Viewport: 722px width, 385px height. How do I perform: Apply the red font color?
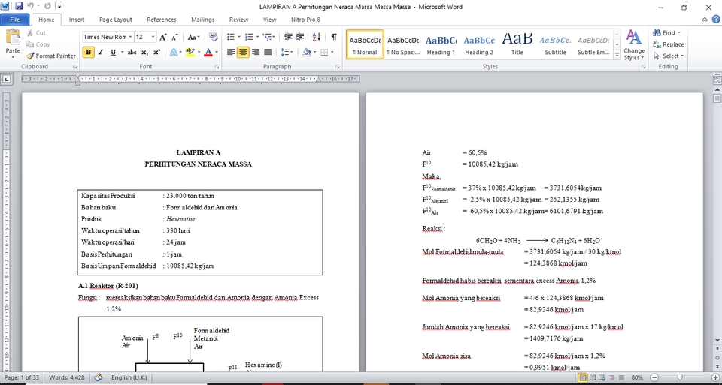click(x=208, y=52)
